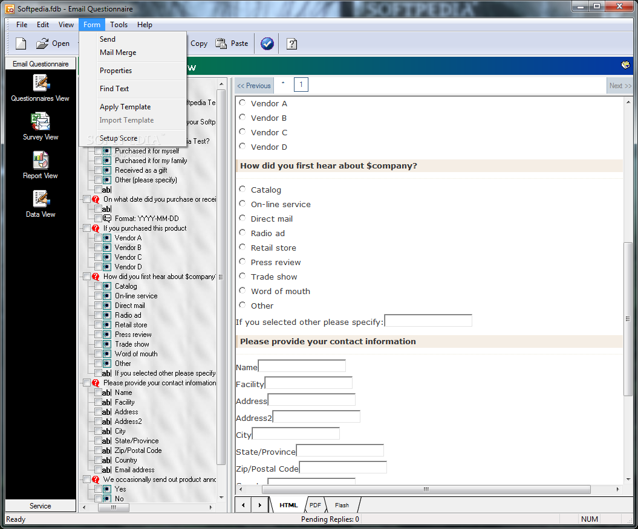This screenshot has height=529, width=638.
Task: Click the 'Next >>' page button
Action: click(x=620, y=86)
